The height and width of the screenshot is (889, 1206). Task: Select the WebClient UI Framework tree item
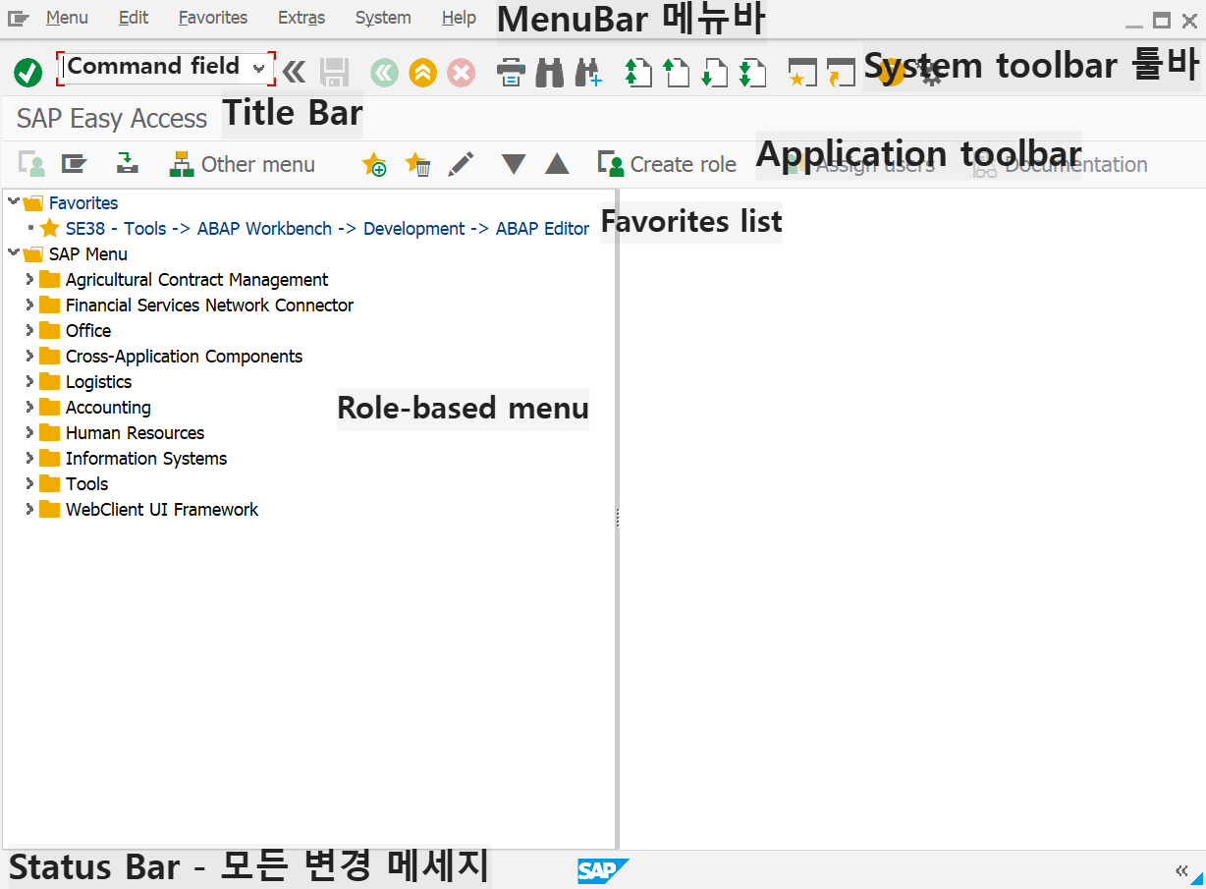pos(162,509)
